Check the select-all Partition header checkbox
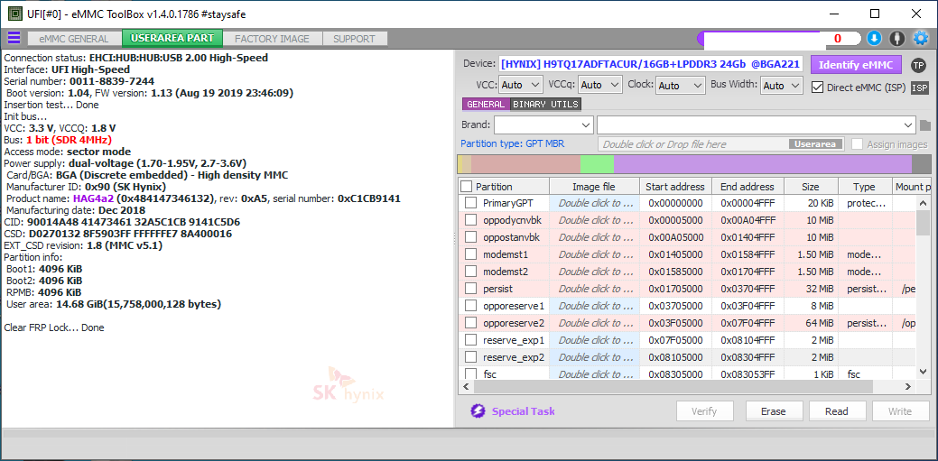The image size is (938, 461). click(466, 187)
